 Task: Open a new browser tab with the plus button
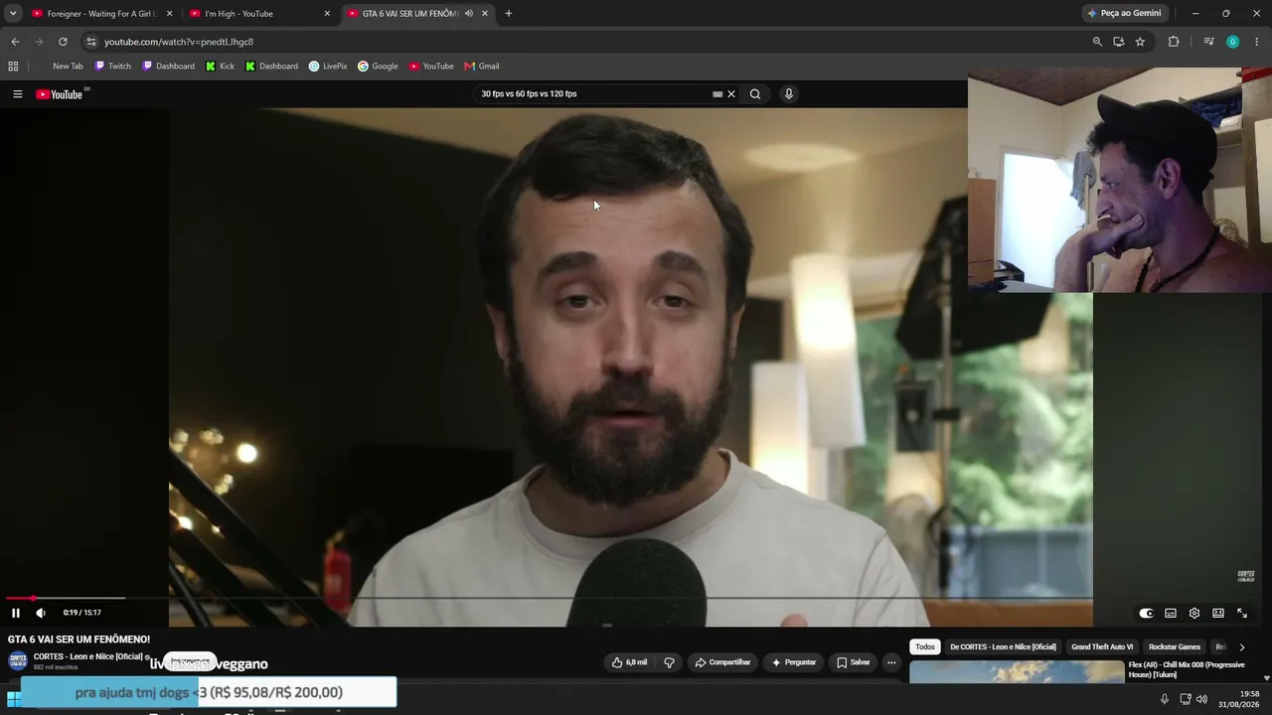point(509,14)
